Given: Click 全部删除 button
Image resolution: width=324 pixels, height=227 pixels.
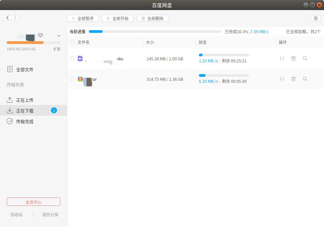Looking at the screenshot, I should [x=153, y=18].
